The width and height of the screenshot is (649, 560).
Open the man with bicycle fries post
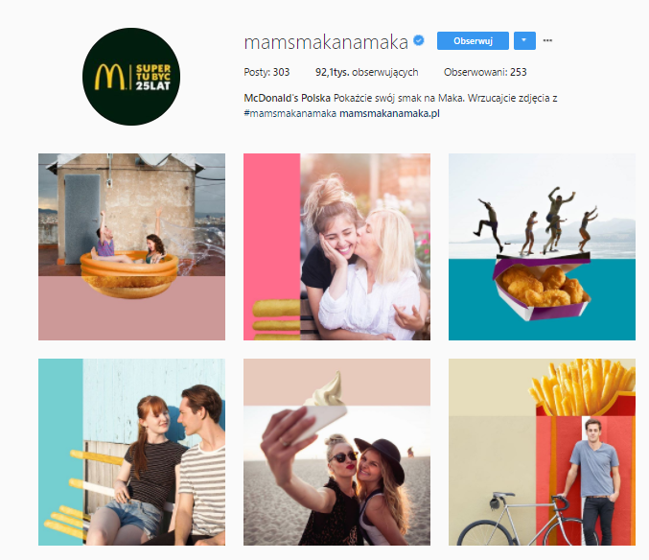tap(542, 452)
